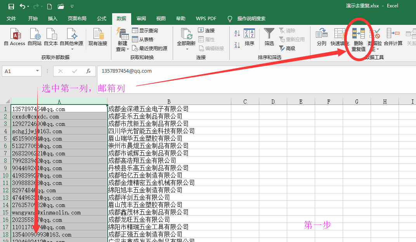
Task: Switch to the 审阅 ribbon tab
Action: 141,19
